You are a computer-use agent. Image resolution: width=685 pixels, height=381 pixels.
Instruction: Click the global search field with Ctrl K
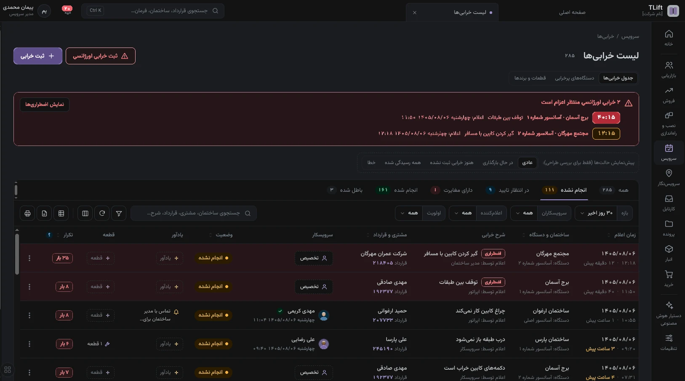tap(153, 11)
